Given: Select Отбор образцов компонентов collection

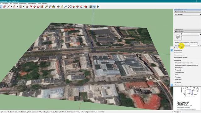Looking at the screenshot, I should 184,63.
